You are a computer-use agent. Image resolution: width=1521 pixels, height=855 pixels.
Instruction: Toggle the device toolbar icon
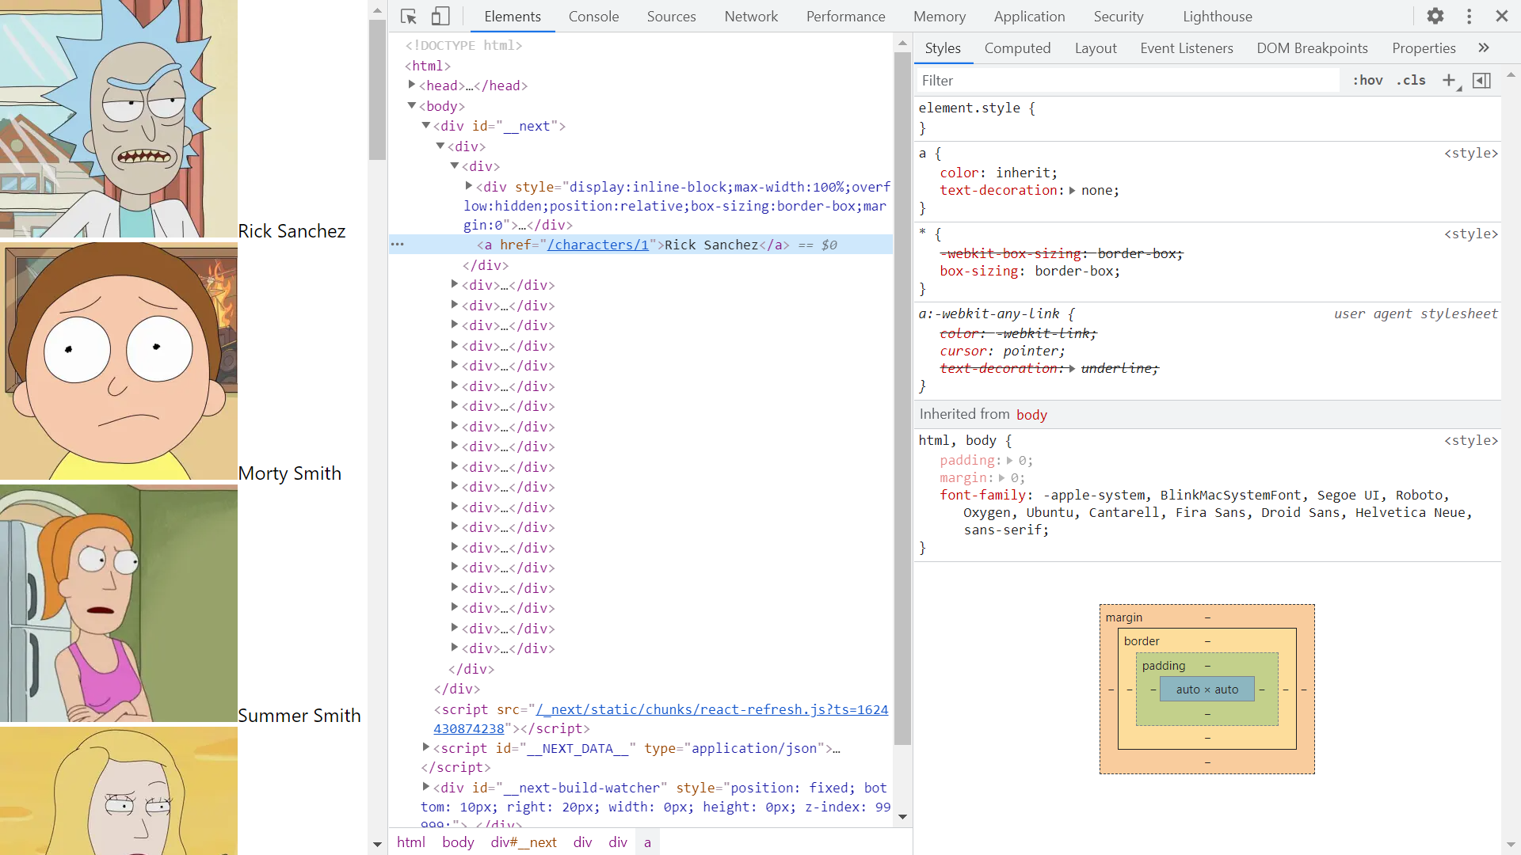tap(440, 17)
